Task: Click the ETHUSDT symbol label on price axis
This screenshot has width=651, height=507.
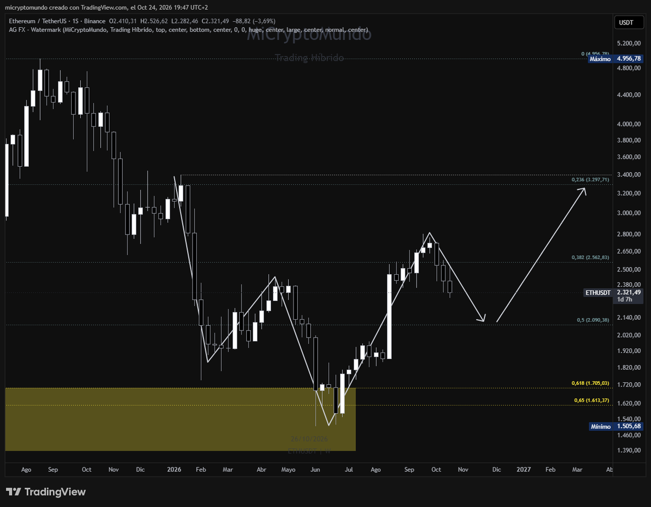Action: [x=599, y=292]
